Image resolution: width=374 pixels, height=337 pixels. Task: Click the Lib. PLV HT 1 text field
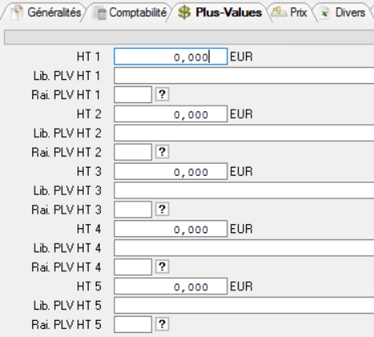point(244,76)
